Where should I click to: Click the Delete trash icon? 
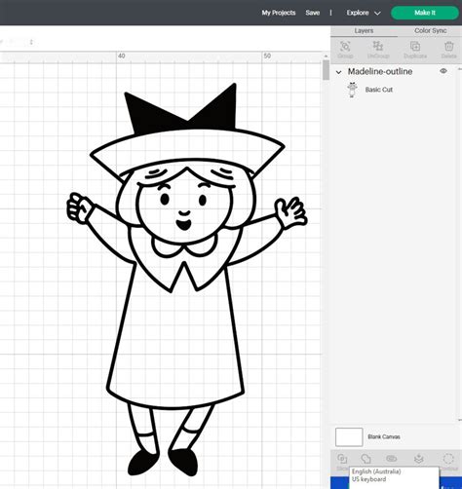[449, 47]
